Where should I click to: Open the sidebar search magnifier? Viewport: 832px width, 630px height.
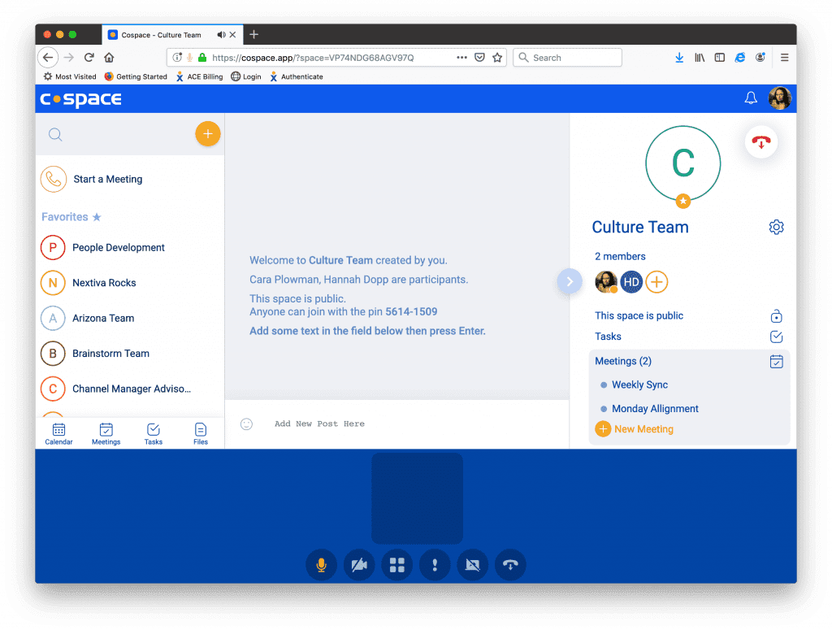pos(54,133)
